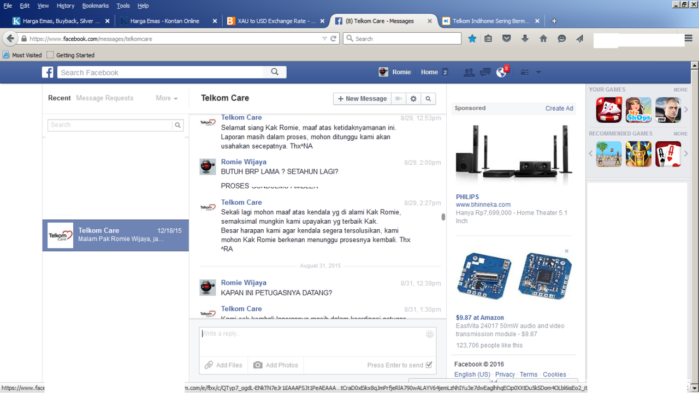Screen dimensions: 699x393
Task: Click the English (US) language link
Action: [472, 374]
